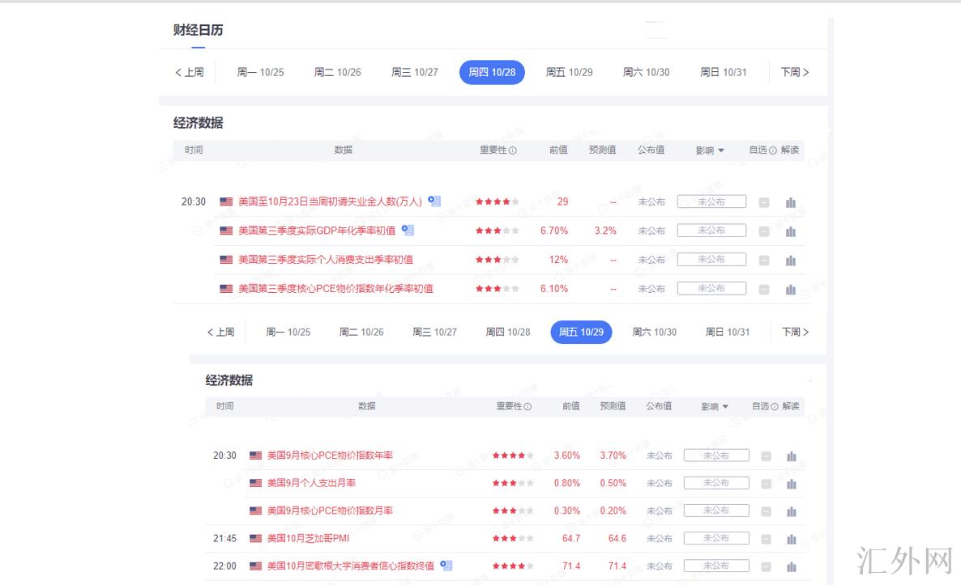This screenshot has width=961, height=585.
Task: Click the info tag beside 密歇根大学消费者信心指数终值
Action: pos(446,566)
